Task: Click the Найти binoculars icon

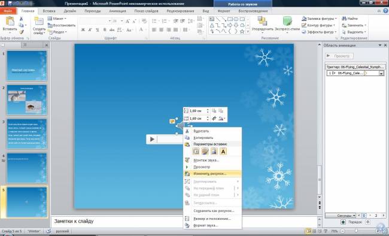Action: point(344,19)
